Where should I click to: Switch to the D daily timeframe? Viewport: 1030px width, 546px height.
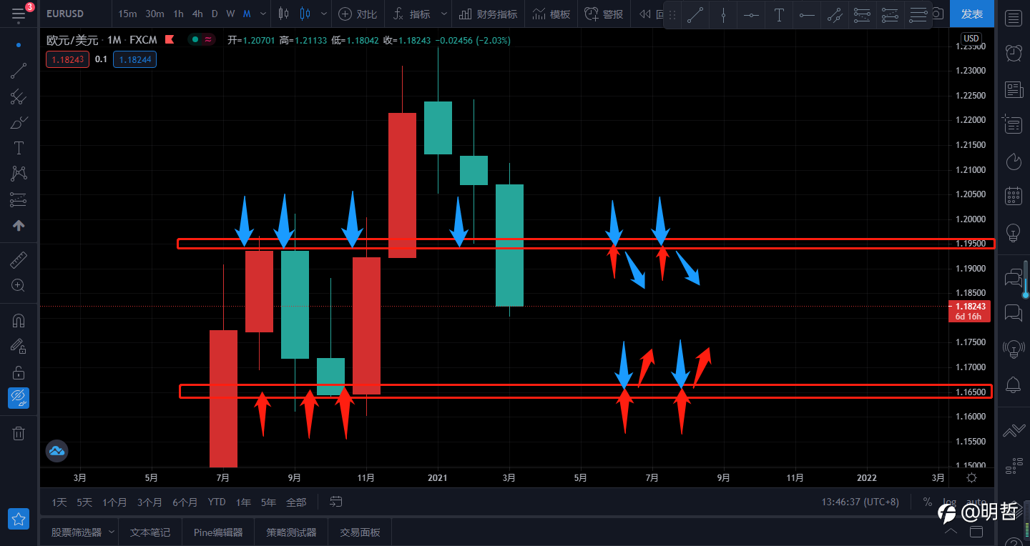click(x=215, y=14)
